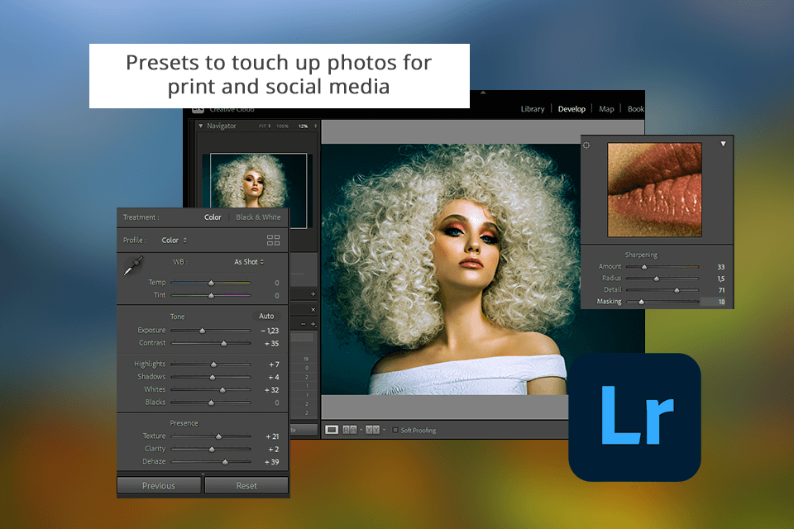Click the Exposure slider
This screenshot has width=794, height=529.
[x=211, y=331]
